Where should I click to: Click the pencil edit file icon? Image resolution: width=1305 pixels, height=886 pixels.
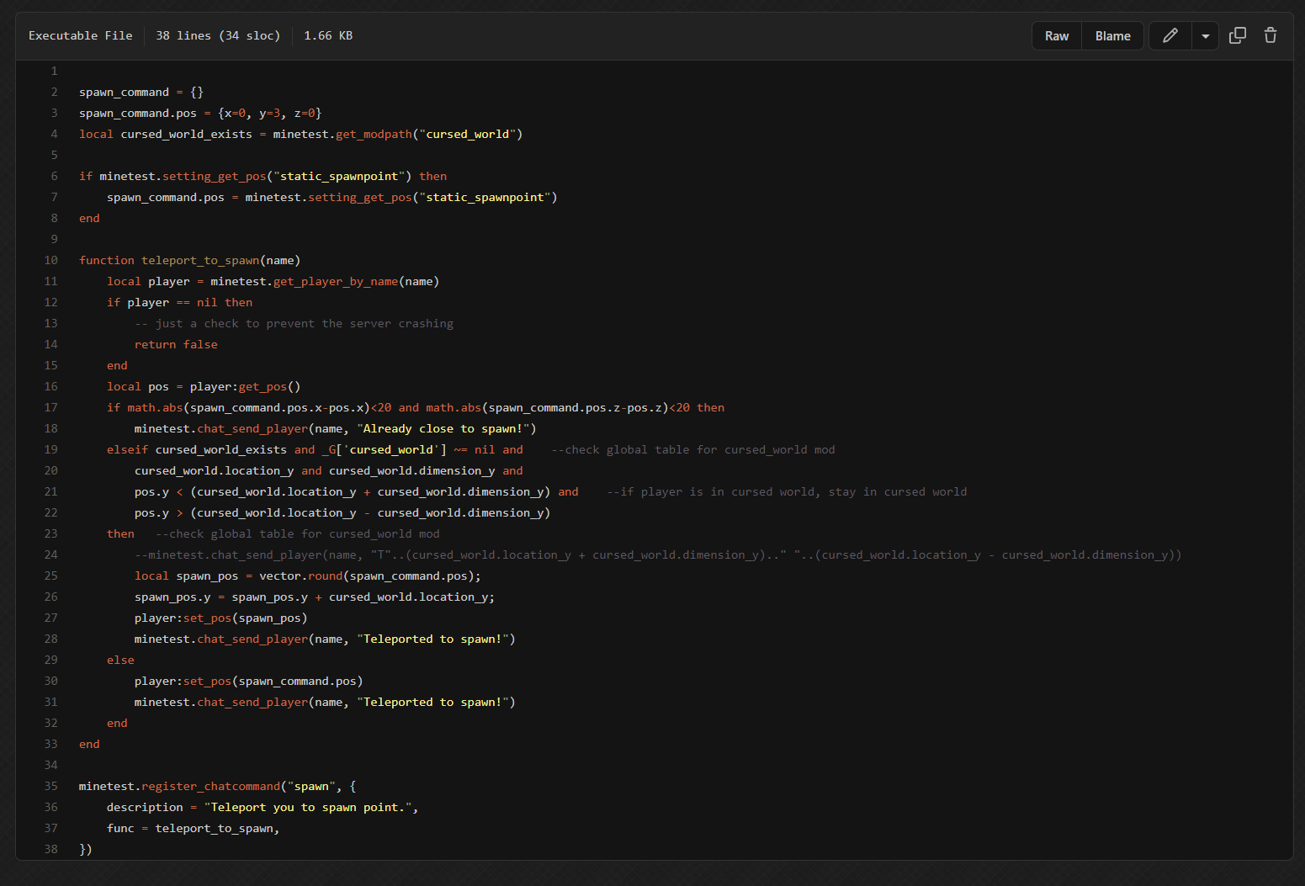pos(1170,35)
